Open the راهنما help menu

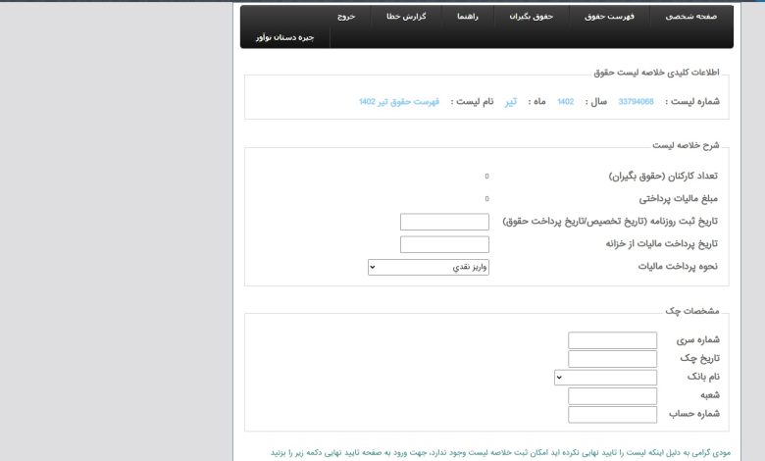(467, 18)
